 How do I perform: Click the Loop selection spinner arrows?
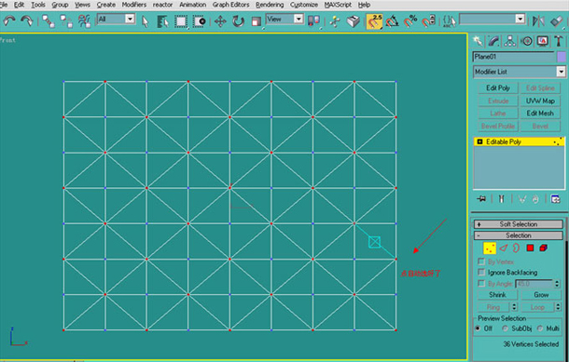(558, 307)
